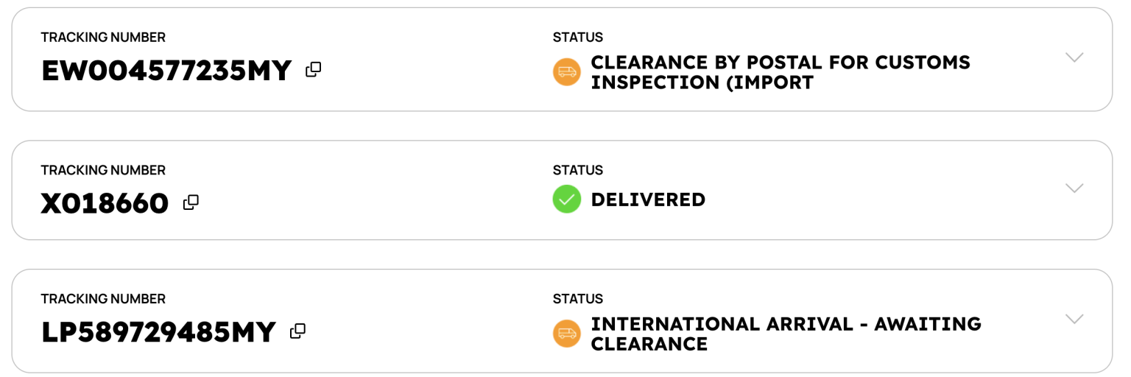Click the orange van icon beside International Arrival
Screen dimensions: 1131x377
pyautogui.click(x=567, y=334)
